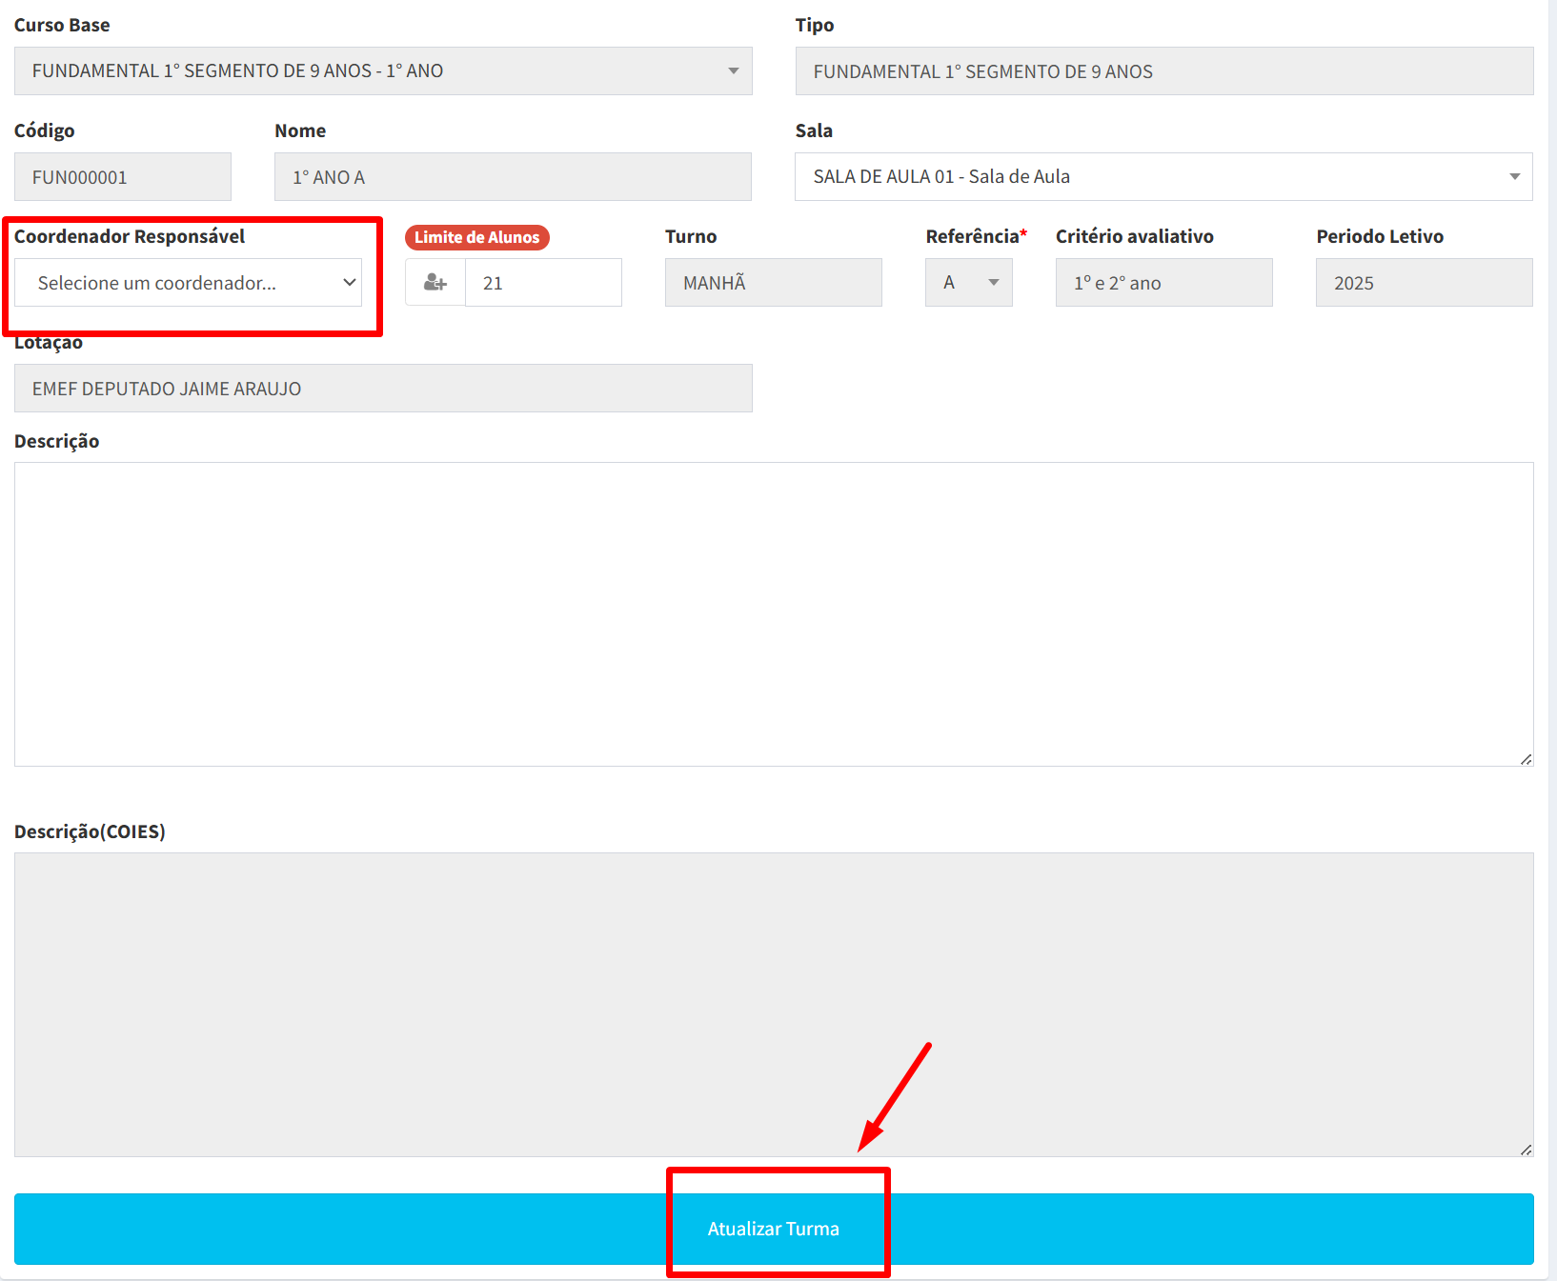The height and width of the screenshot is (1281, 1557).
Task: Open the Curso Base dropdown
Action: click(383, 71)
